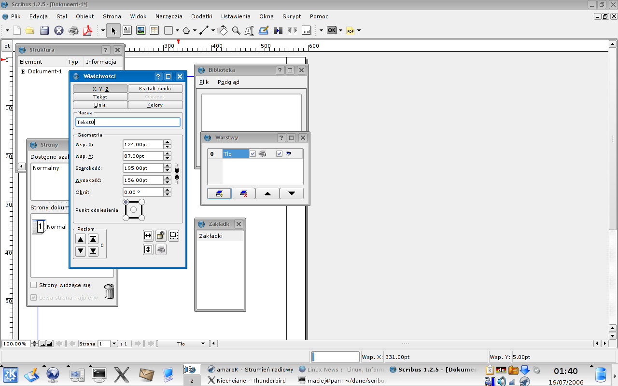The image size is (618, 386).
Task: Switch to the Kolory tab in Właściwości
Action: point(155,105)
